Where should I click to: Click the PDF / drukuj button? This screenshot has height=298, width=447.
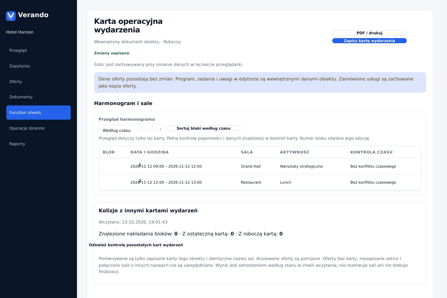tap(369, 33)
